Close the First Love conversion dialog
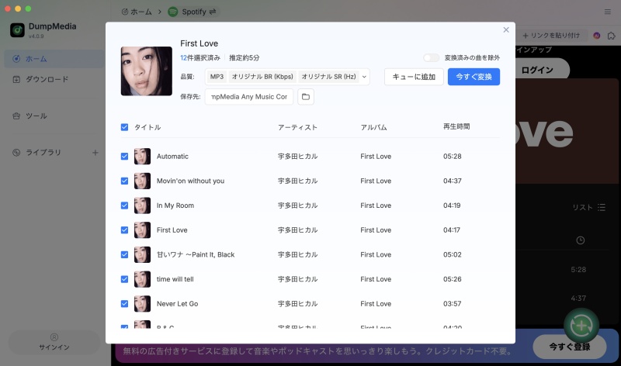This screenshot has width=621, height=366. [506, 30]
